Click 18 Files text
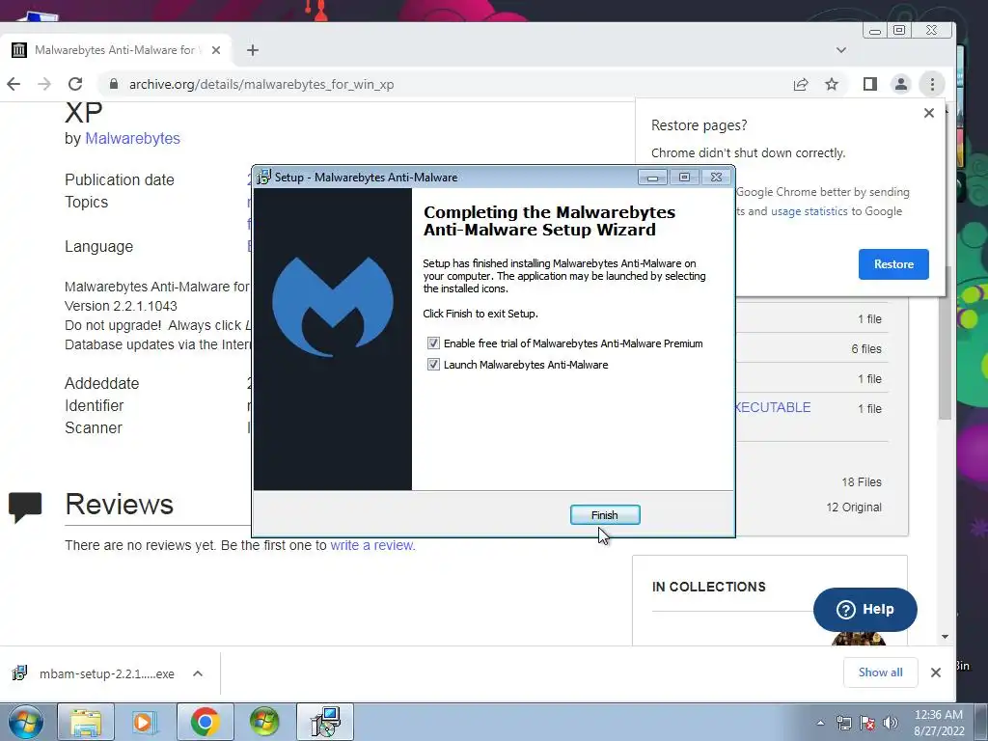Image resolution: width=988 pixels, height=741 pixels. point(862,482)
